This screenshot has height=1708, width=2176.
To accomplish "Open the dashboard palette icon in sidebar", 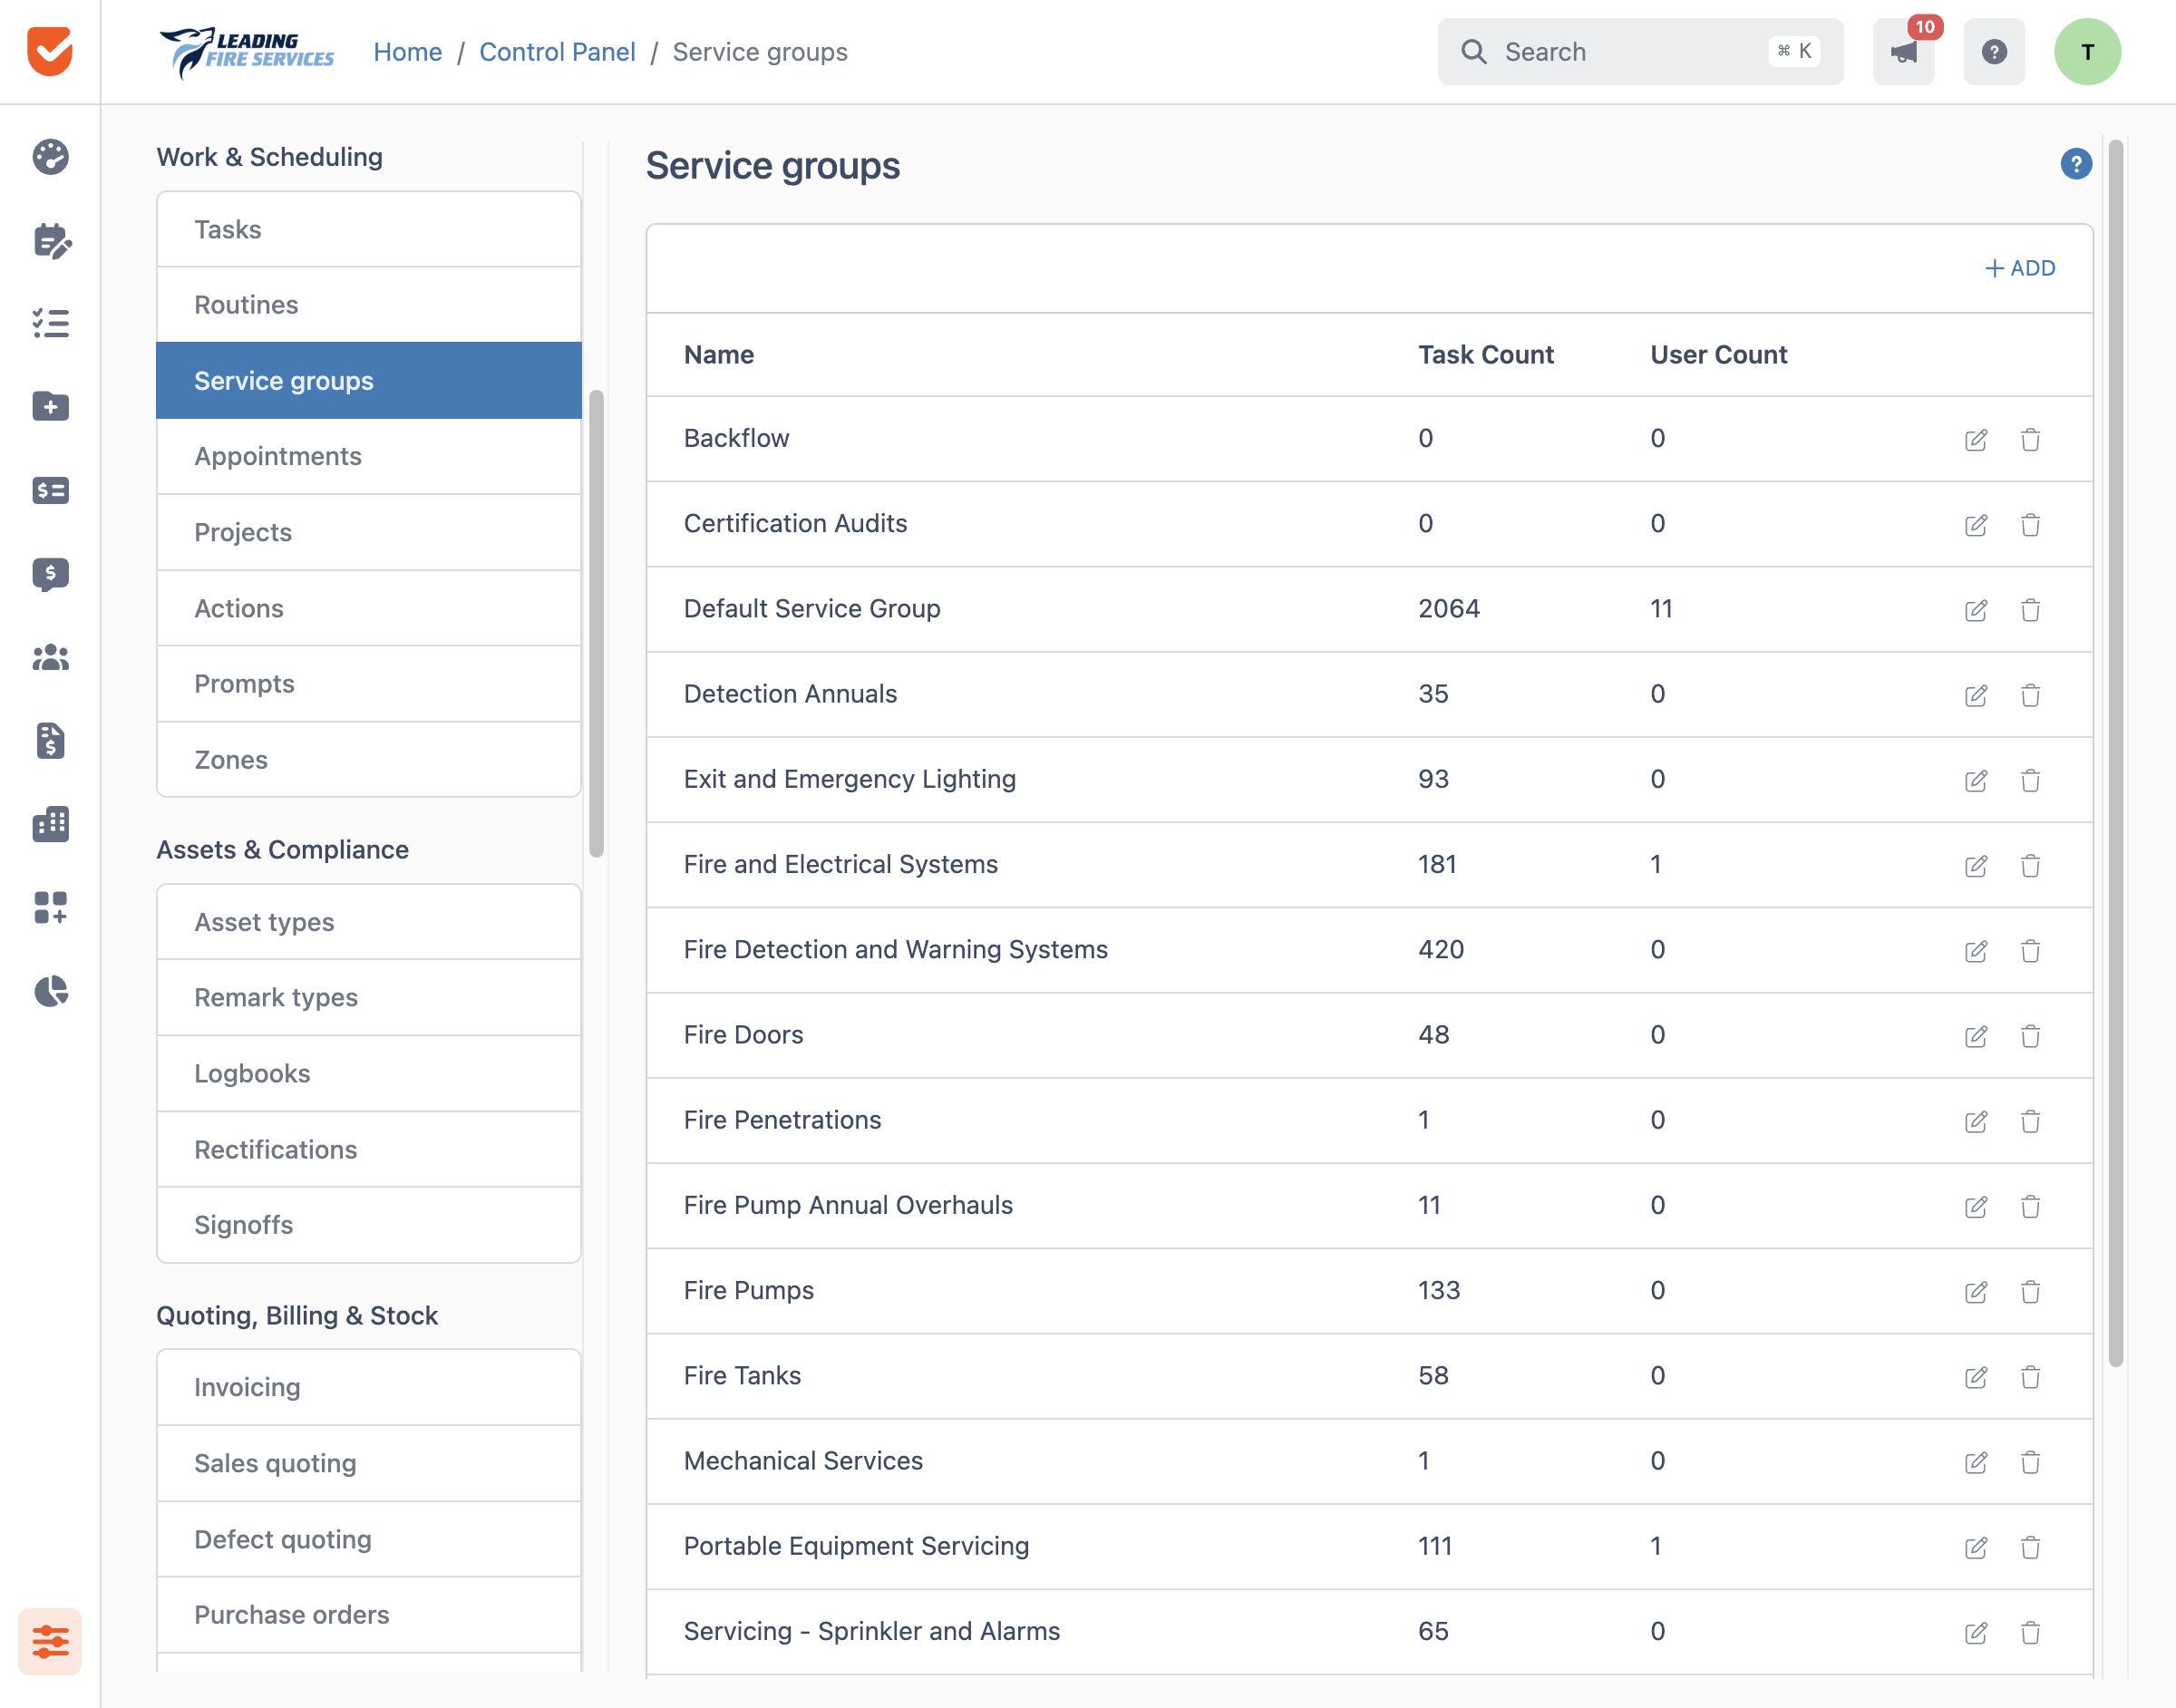I will tap(50, 157).
